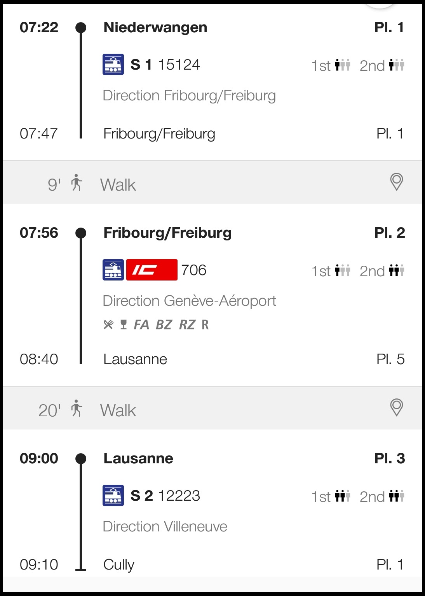
Task: Tap the bistro glass icon on IC 706
Action: [124, 324]
